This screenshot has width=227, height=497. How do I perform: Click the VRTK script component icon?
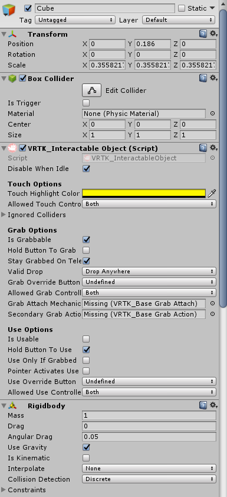[12, 148]
